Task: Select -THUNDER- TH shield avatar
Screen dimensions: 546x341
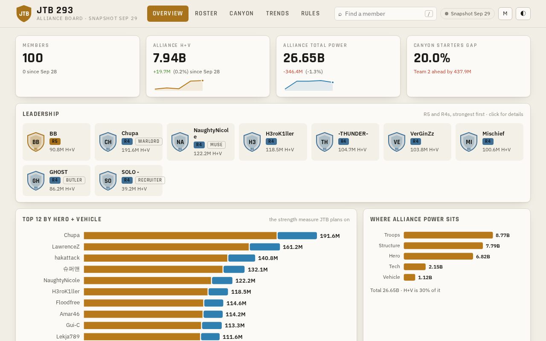Action: [x=325, y=142]
